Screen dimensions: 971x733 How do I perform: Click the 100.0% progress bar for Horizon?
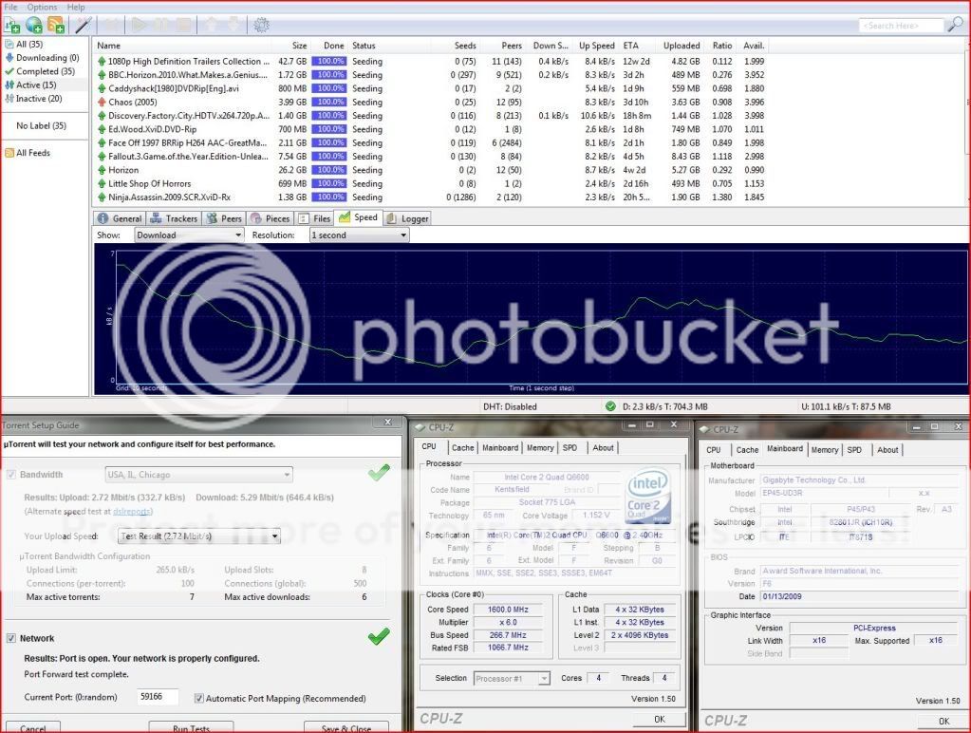pyautogui.click(x=328, y=170)
